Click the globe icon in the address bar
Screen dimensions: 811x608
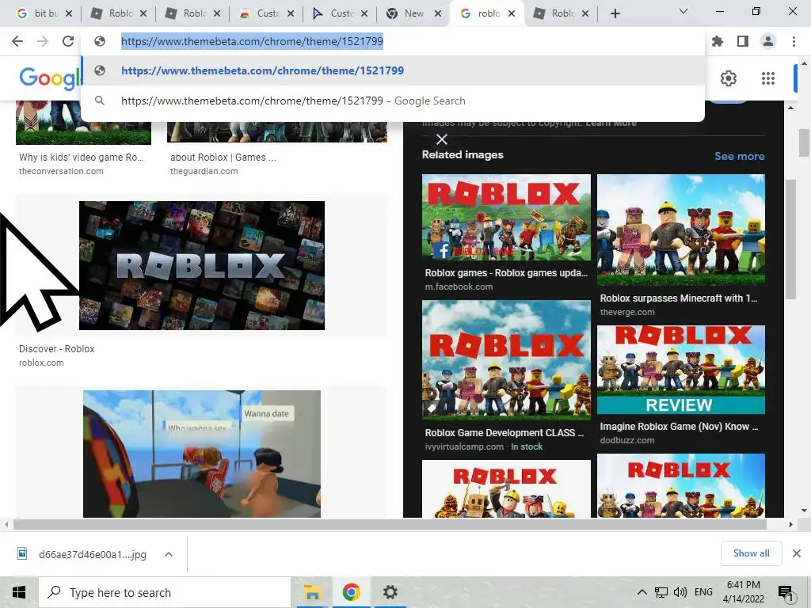[x=100, y=41]
